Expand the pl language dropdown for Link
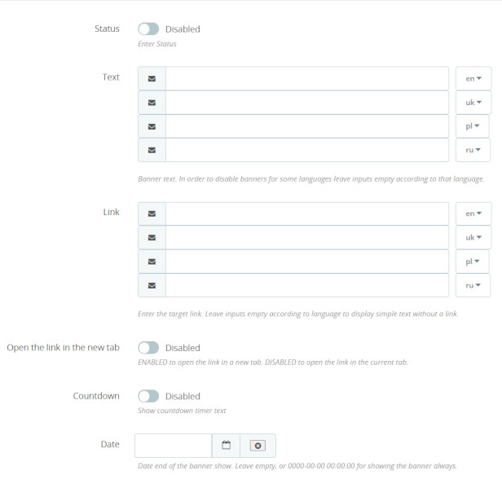This screenshot has width=502, height=488. click(x=473, y=262)
